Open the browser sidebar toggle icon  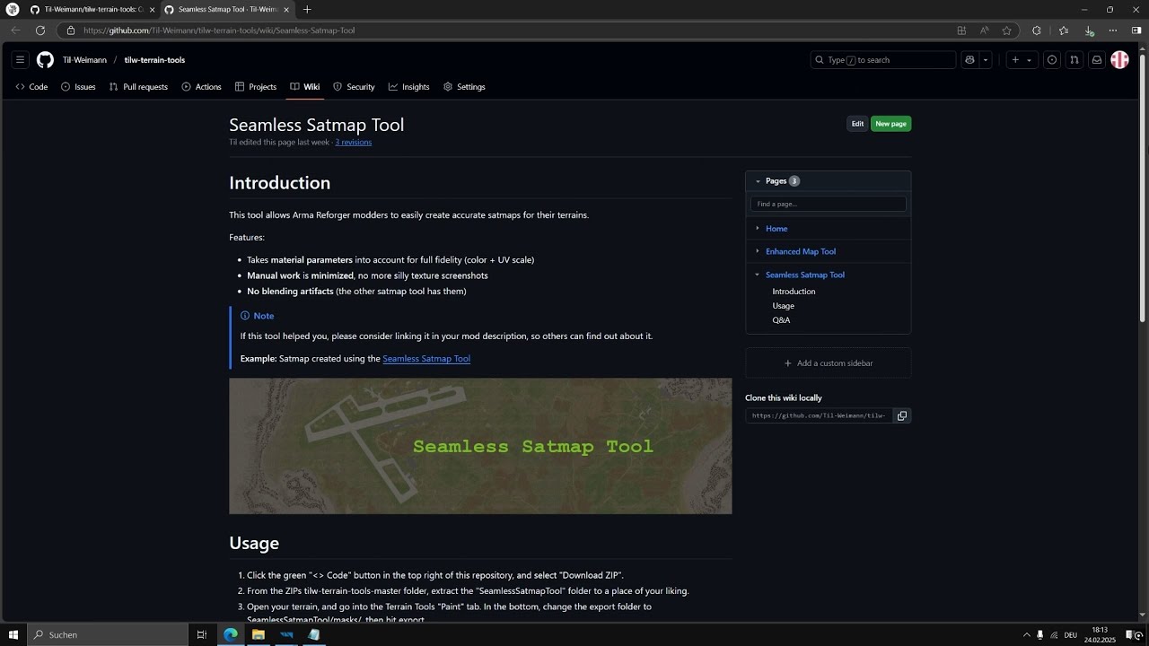tap(1136, 31)
